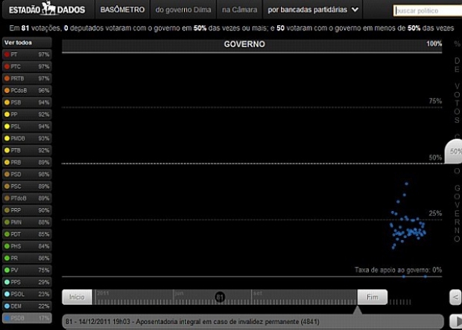Viewport: 462px width, 330px height.
Task: Click the timeline end triangle marker
Action: coord(357,308)
